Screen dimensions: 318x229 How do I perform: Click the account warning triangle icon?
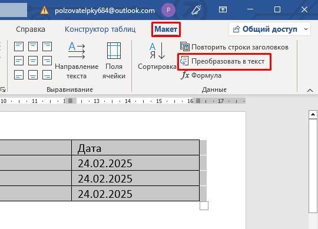pos(44,10)
